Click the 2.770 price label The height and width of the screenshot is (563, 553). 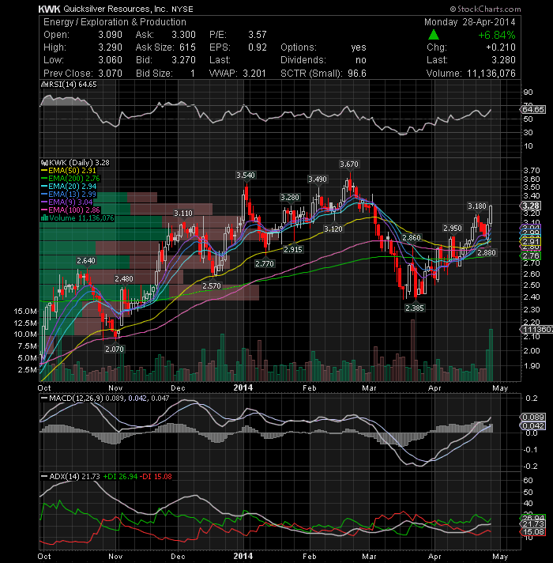pyautogui.click(x=265, y=263)
